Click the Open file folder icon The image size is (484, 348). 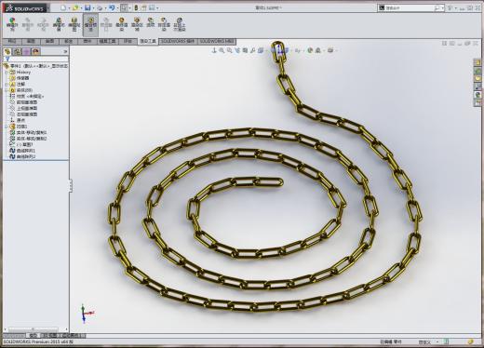(75, 7)
